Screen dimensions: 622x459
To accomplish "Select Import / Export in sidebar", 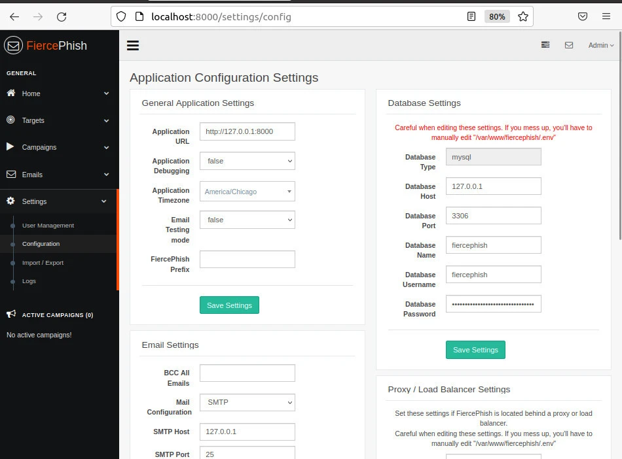I will click(43, 263).
